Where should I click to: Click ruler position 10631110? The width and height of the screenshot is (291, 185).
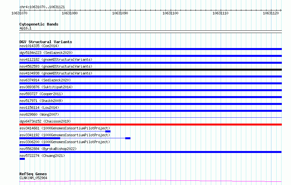pyautogui.click(x=220, y=13)
